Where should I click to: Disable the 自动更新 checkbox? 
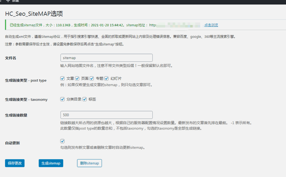[63, 141]
